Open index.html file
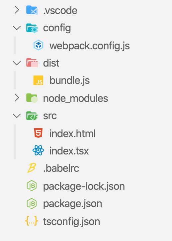The height and width of the screenshot is (241, 172). (72, 133)
